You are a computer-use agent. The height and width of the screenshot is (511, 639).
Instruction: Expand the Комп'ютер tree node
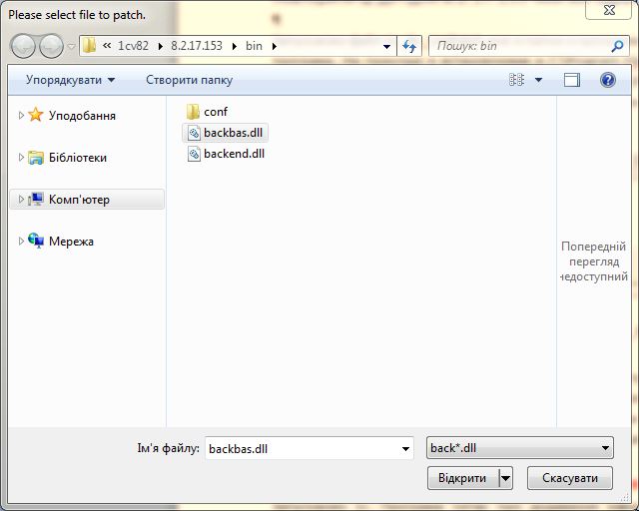click(x=21, y=200)
